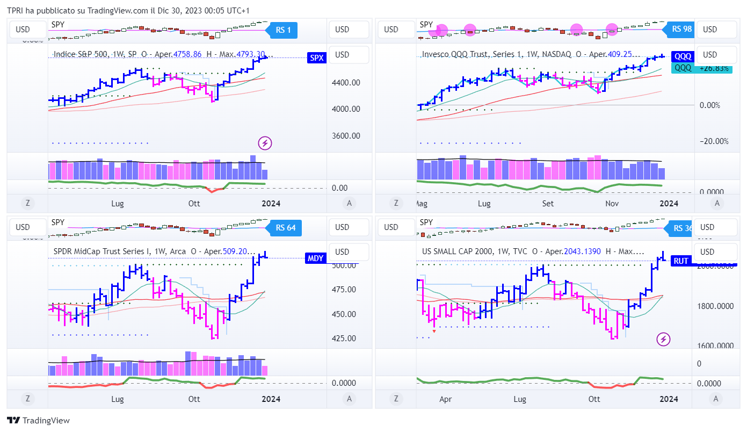Open the USD currency selector beside the MDY label
Screen dimensions: 747x432
[349, 251]
